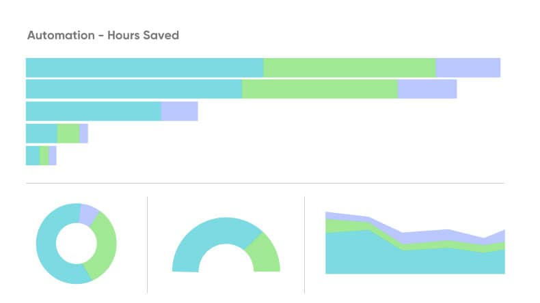Viewport: 540px width, 303px height.
Task: Click the purple segment of the third bar
Action: 179,111
